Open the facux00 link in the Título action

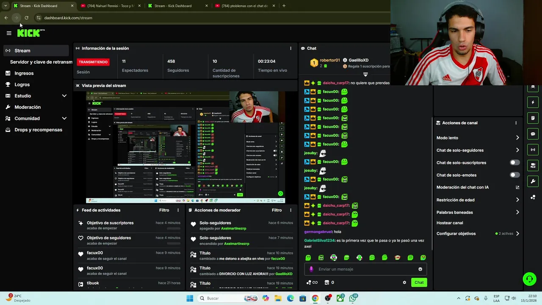(x=278, y=258)
